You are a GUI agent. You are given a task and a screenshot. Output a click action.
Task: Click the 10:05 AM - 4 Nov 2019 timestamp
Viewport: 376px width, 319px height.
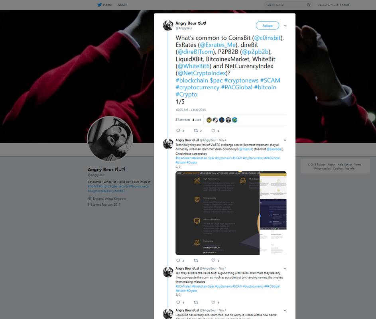click(x=191, y=110)
